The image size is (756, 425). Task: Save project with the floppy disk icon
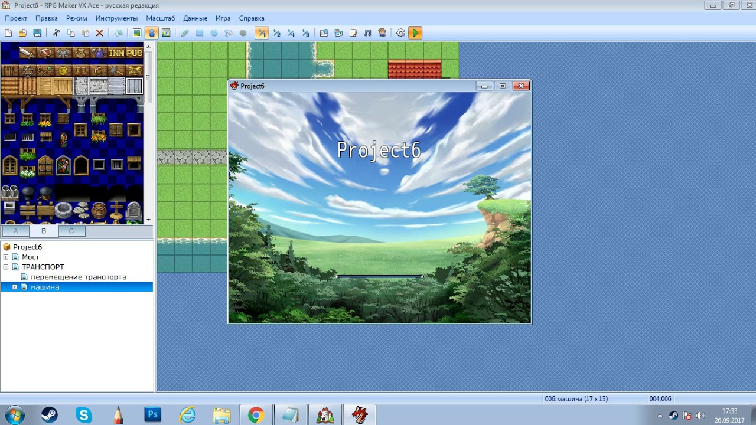coord(37,33)
